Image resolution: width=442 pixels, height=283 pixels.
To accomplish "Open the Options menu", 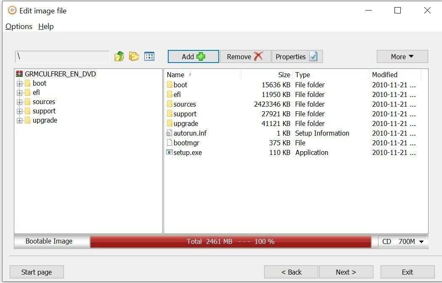I will pos(19,26).
